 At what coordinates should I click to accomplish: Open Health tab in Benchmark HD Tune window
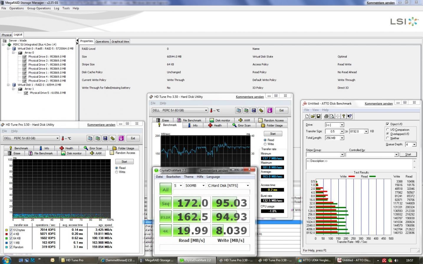click(x=215, y=125)
